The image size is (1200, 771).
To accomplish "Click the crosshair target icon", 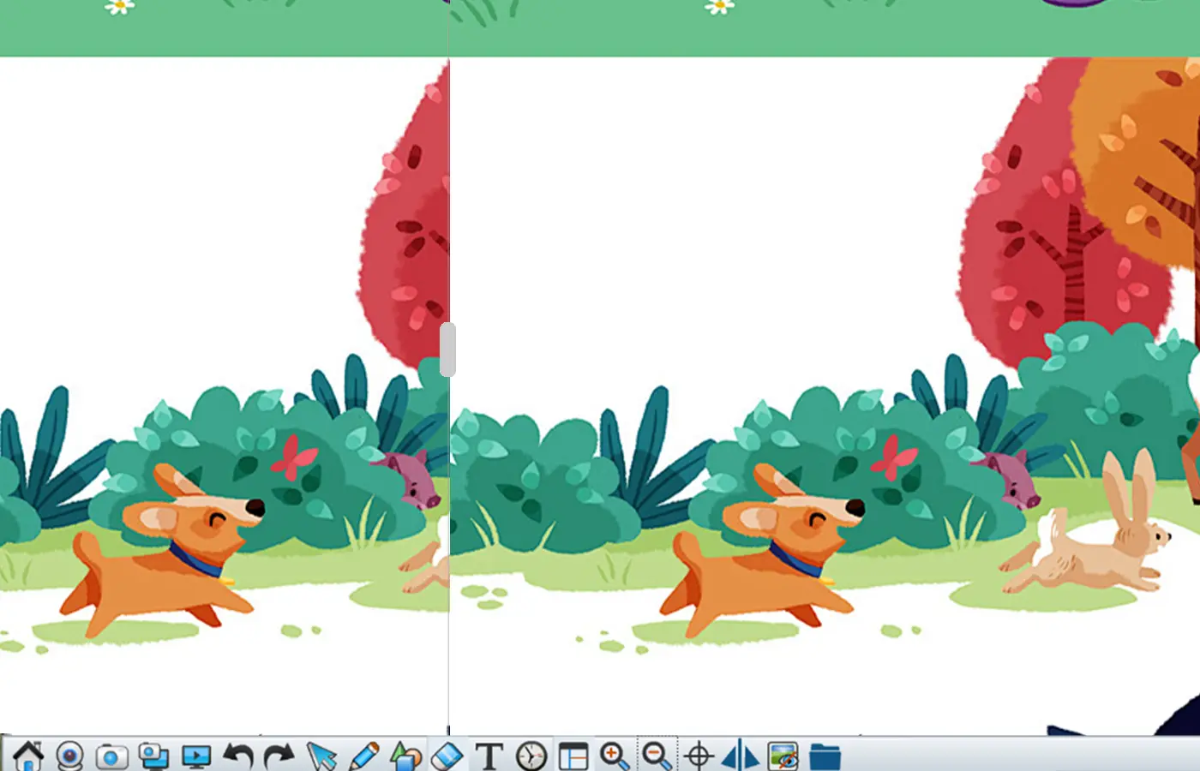I will tap(699, 756).
